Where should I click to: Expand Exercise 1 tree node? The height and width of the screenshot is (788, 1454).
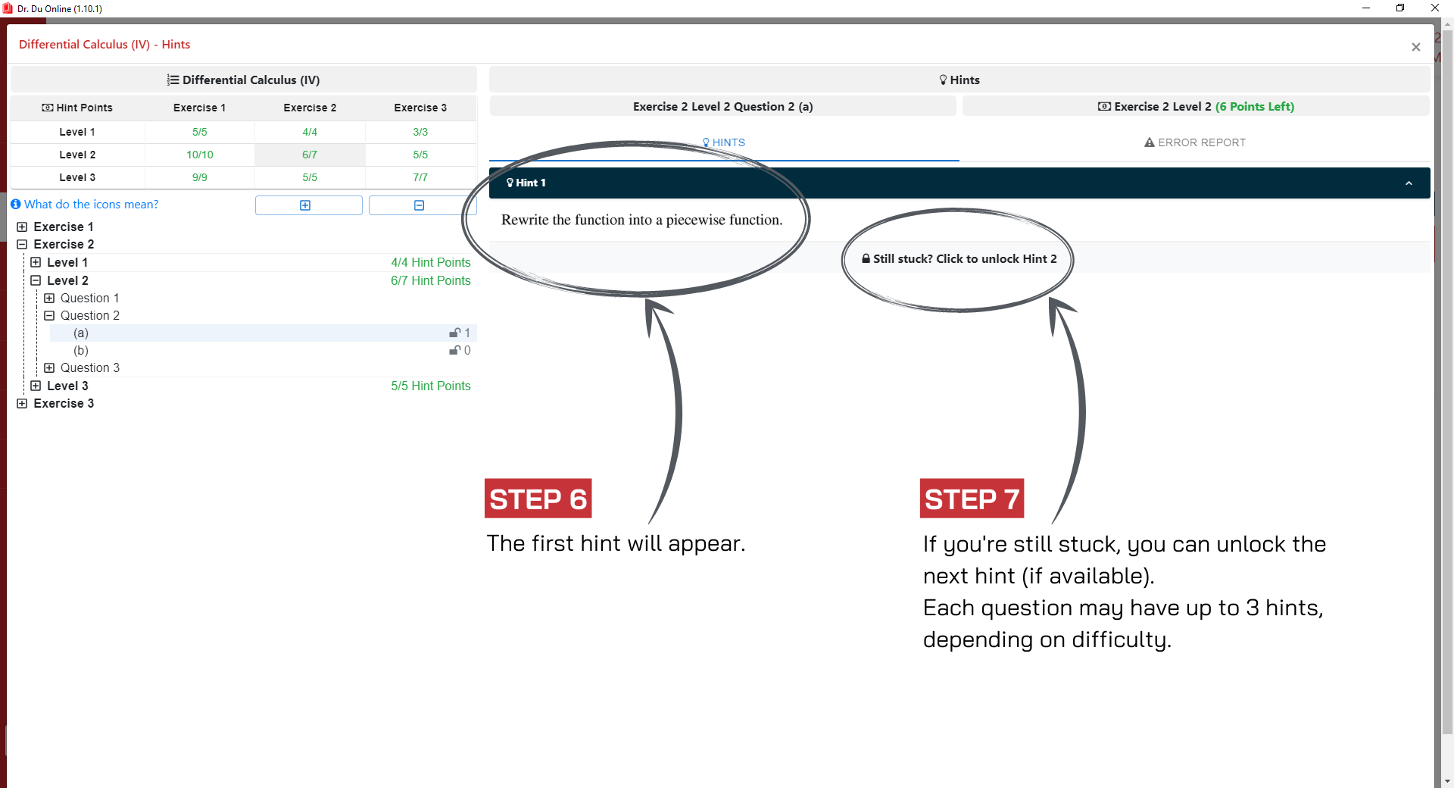[x=22, y=227]
